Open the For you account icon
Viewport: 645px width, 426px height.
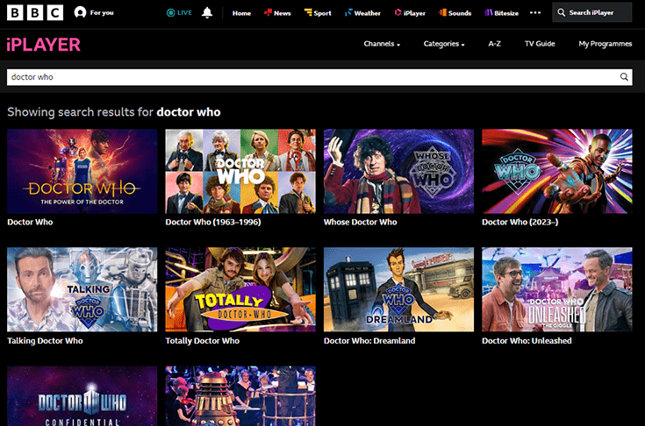click(80, 13)
